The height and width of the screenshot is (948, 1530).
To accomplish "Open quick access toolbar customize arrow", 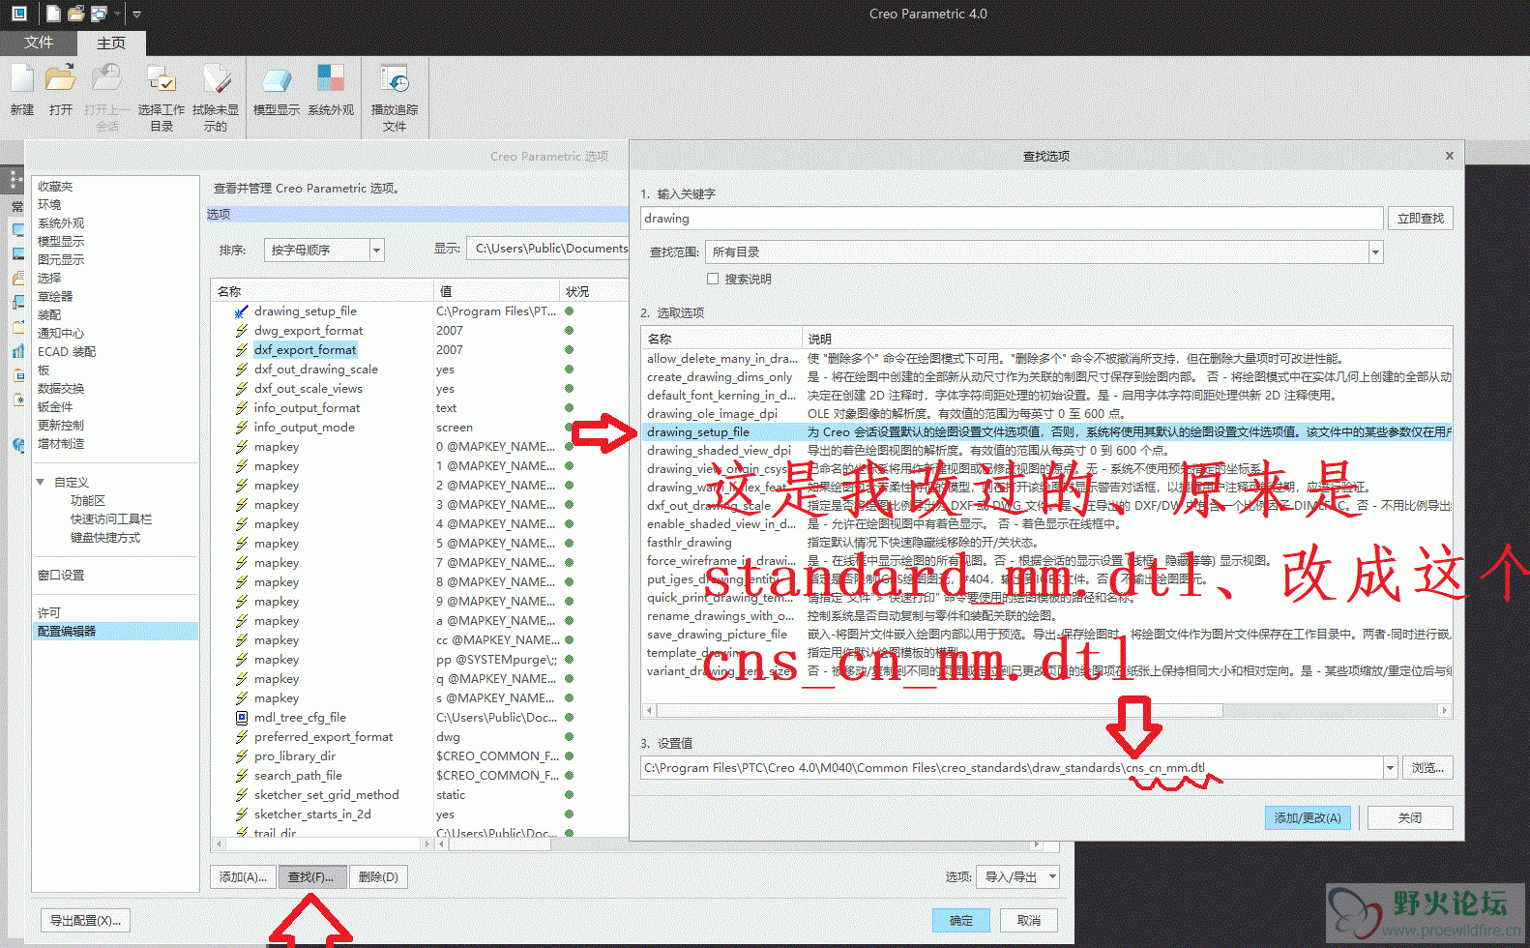I will tap(136, 15).
